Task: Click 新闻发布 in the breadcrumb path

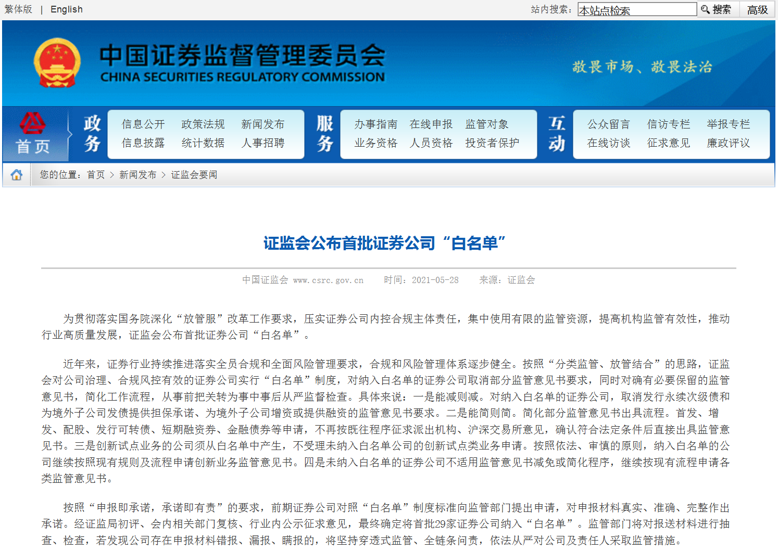Action: pyautogui.click(x=138, y=175)
